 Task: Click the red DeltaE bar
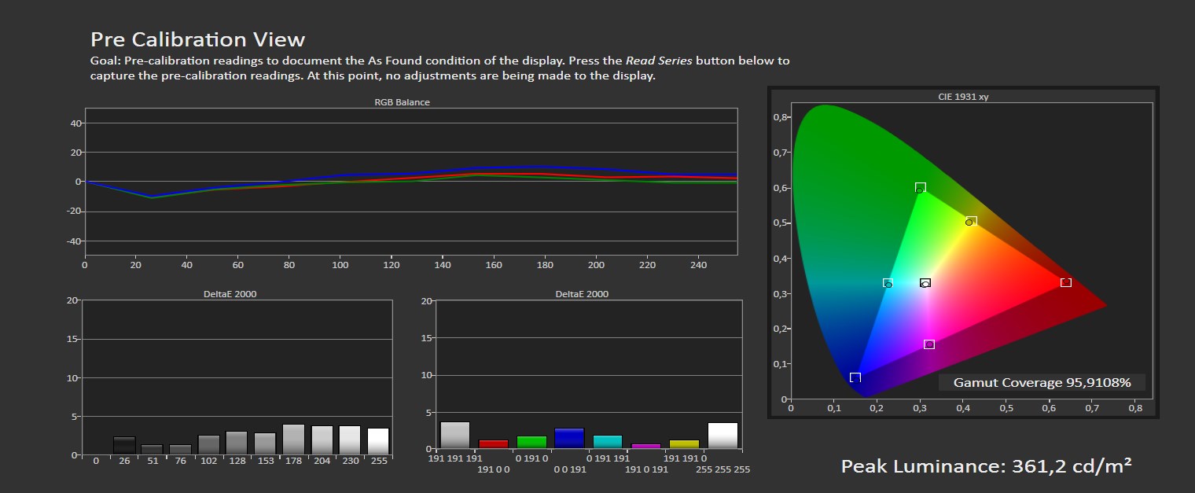coord(494,444)
